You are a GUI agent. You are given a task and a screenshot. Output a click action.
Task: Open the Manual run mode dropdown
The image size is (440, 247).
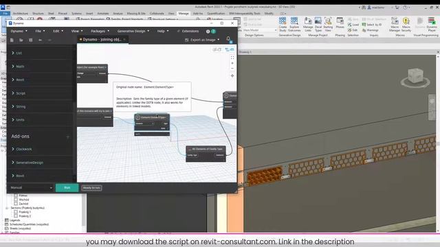click(31, 187)
